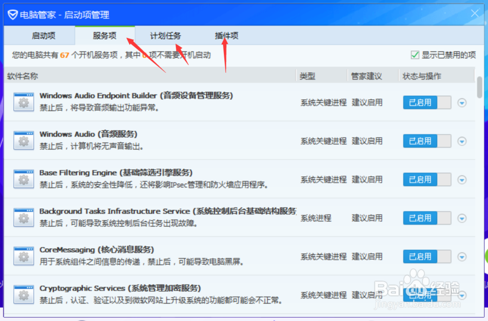Expand the Cryptographic Services row dropdown arrow
Viewport: 488px width, 321px height.
462,294
